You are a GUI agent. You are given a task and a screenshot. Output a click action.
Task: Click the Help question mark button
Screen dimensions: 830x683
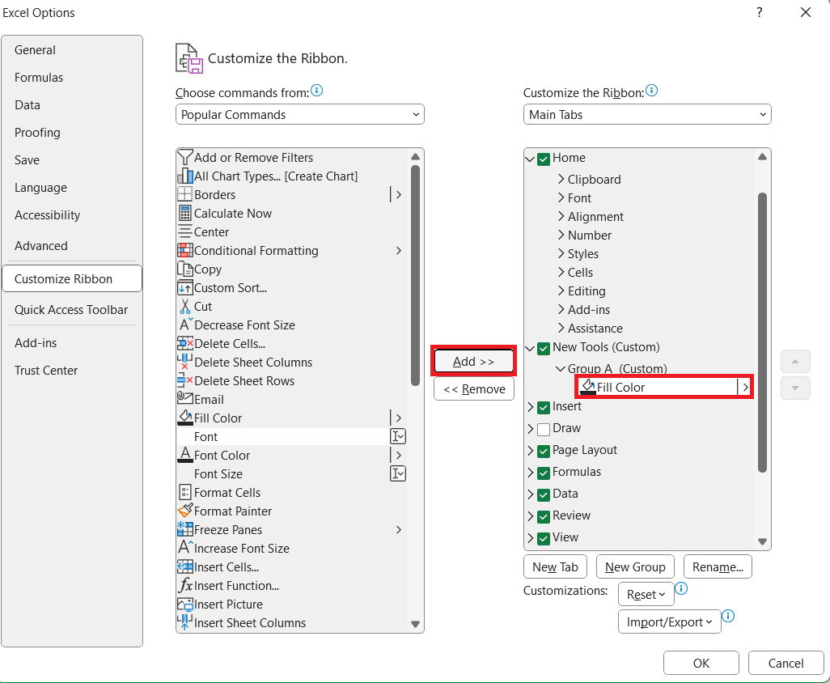[x=760, y=12]
